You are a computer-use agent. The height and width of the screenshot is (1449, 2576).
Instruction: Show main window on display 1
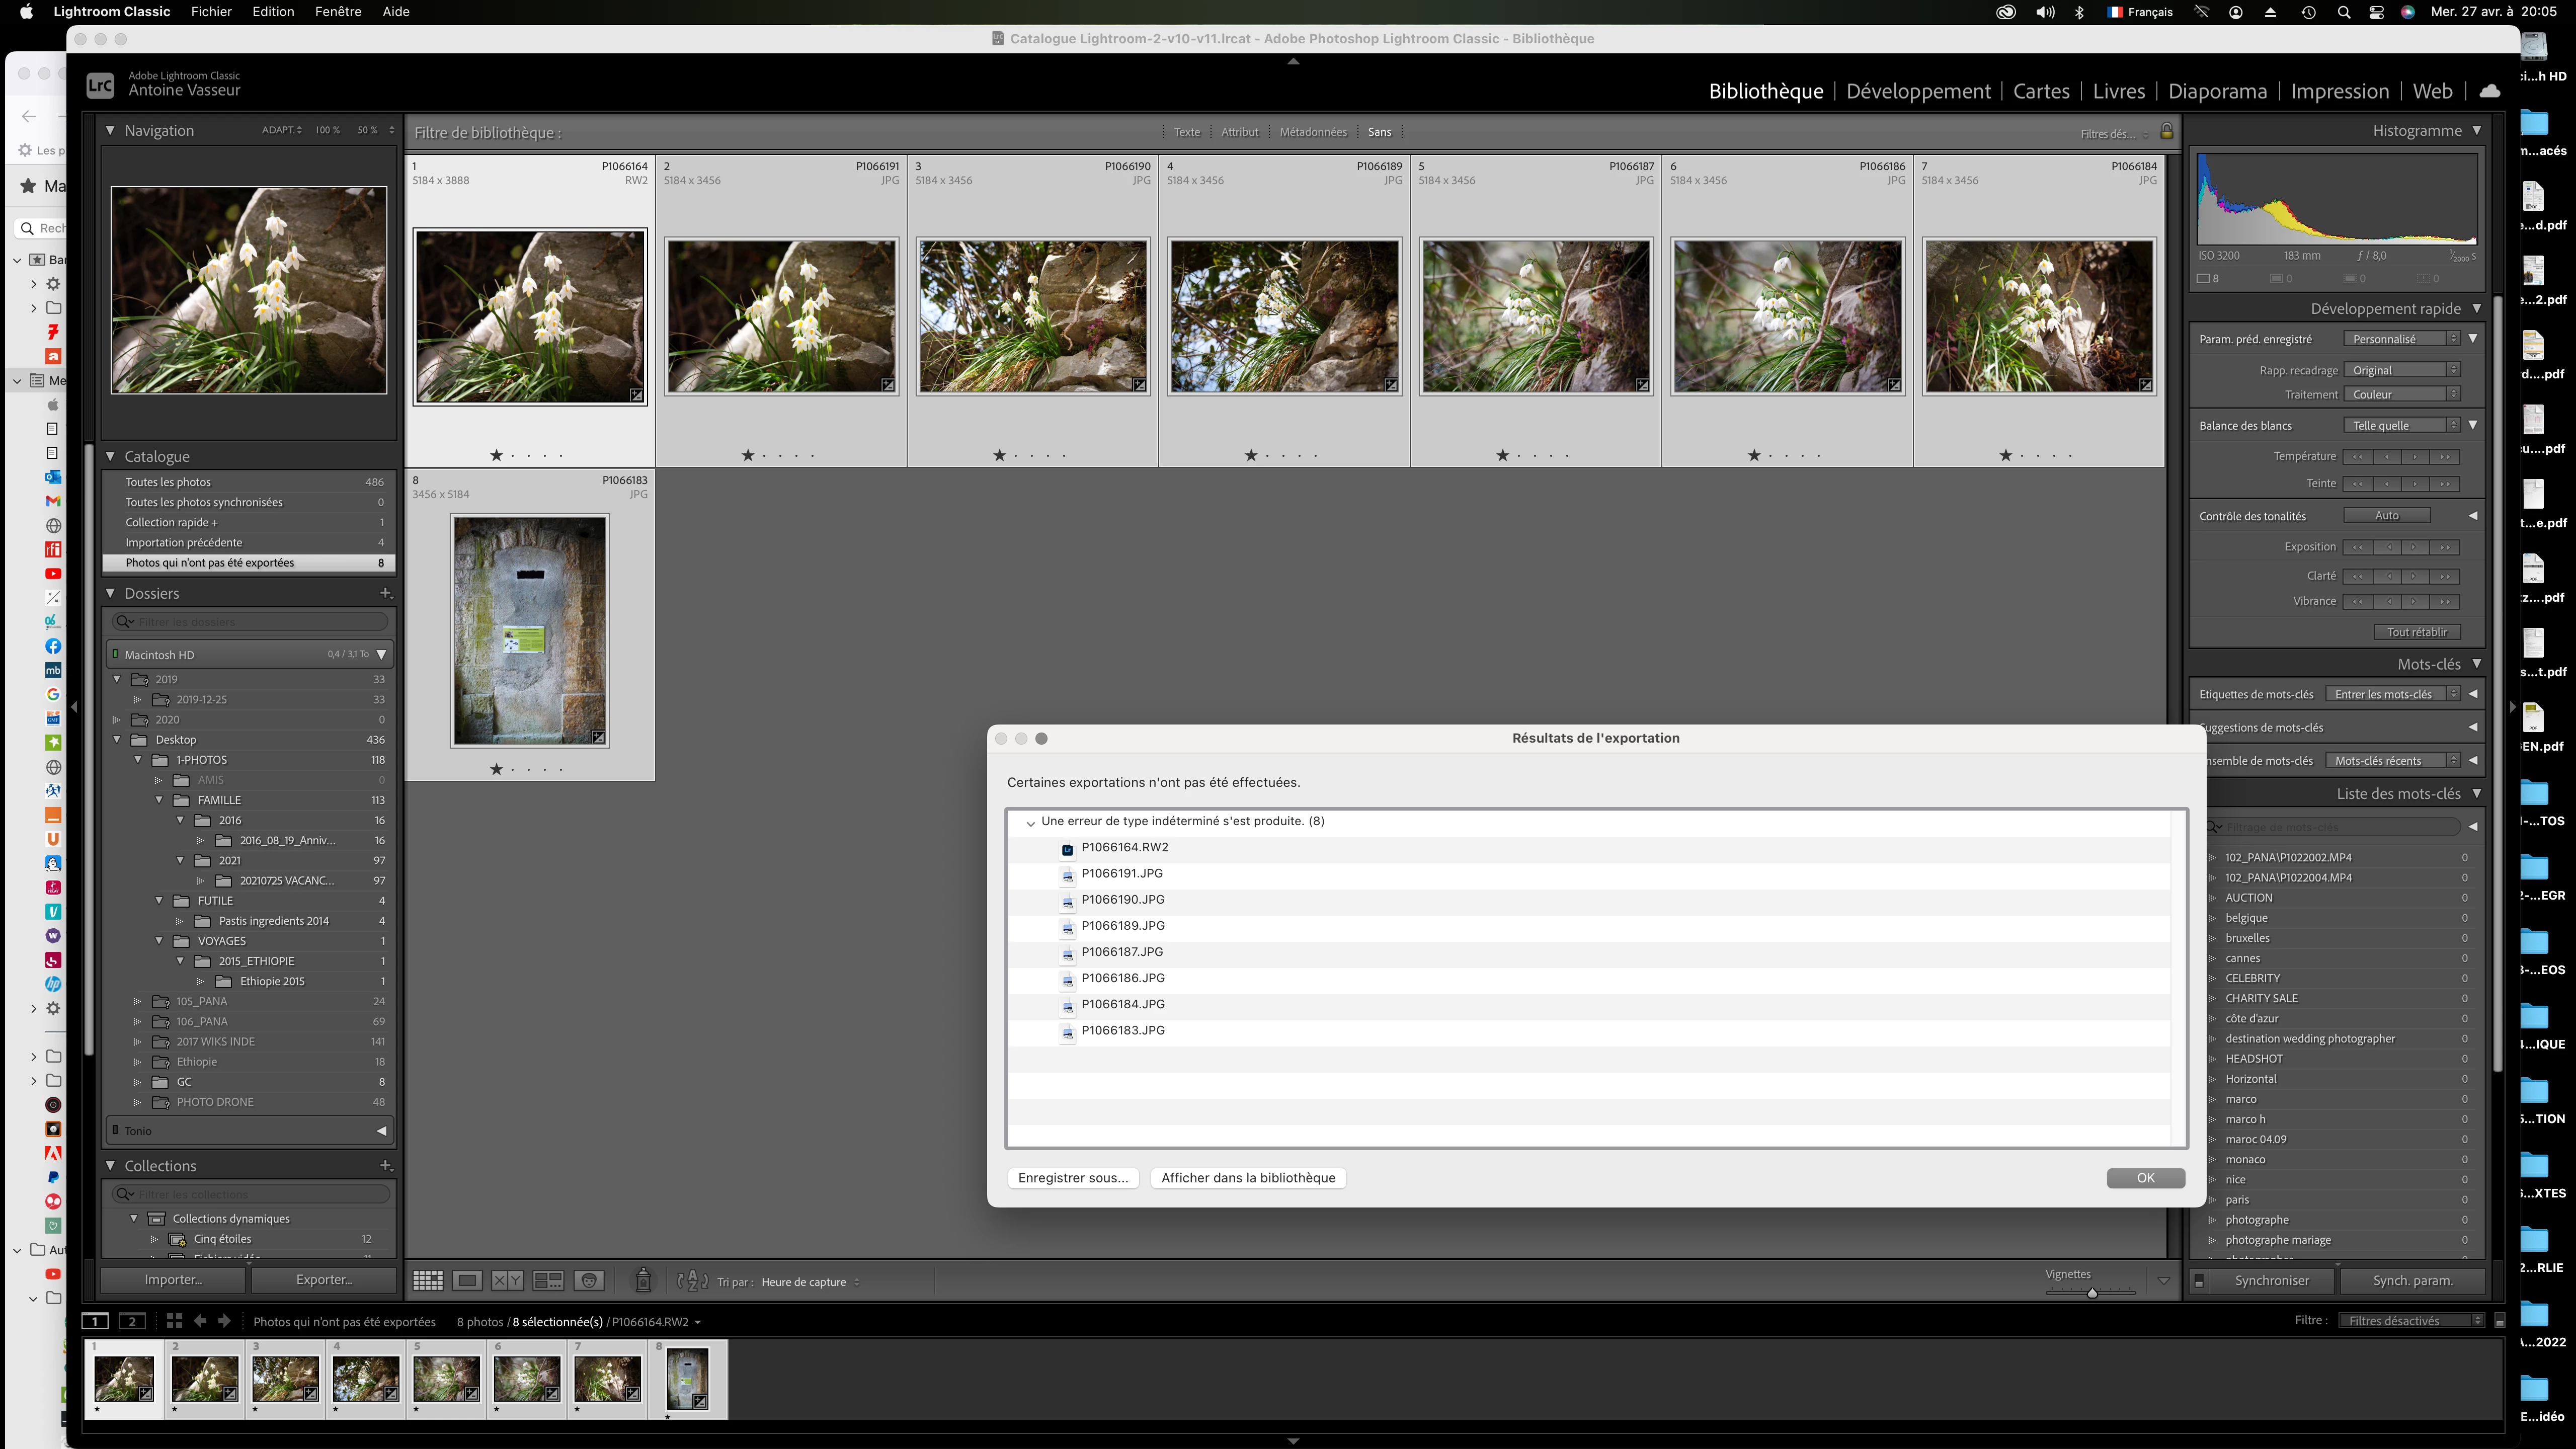click(x=95, y=1321)
